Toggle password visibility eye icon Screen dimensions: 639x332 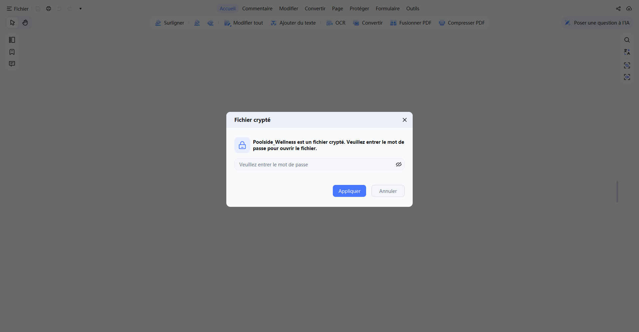pyautogui.click(x=399, y=164)
